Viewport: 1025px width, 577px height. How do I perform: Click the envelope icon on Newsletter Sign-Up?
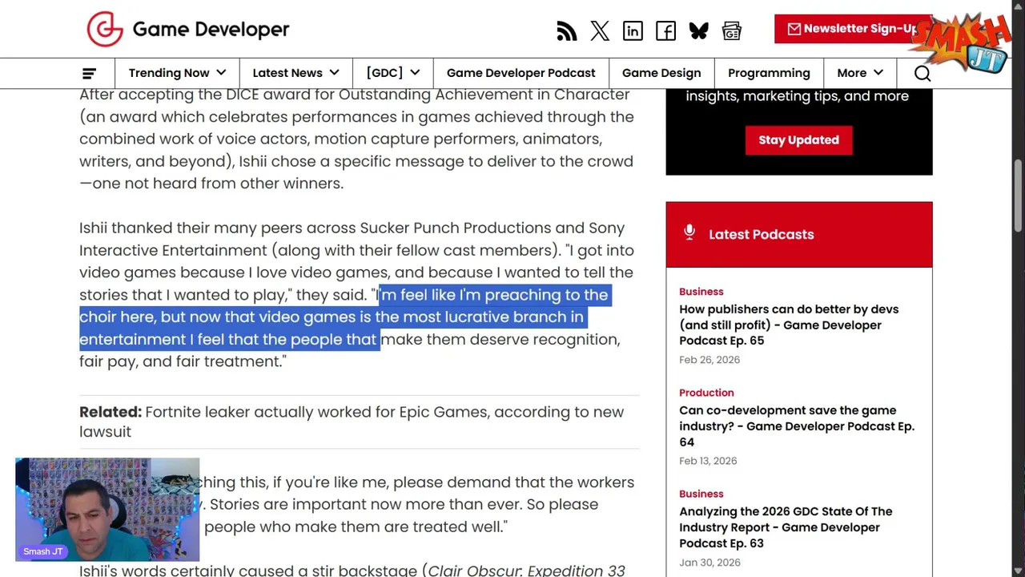pyautogui.click(x=794, y=29)
